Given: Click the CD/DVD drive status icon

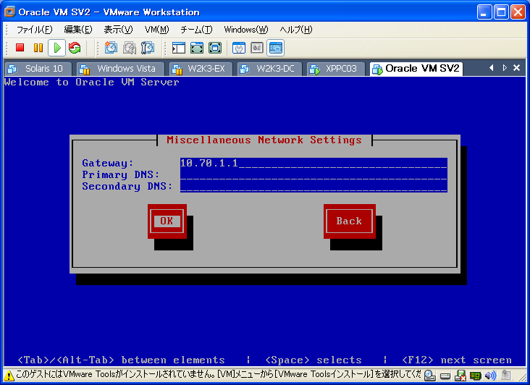Looking at the screenshot, I should coord(429,375).
